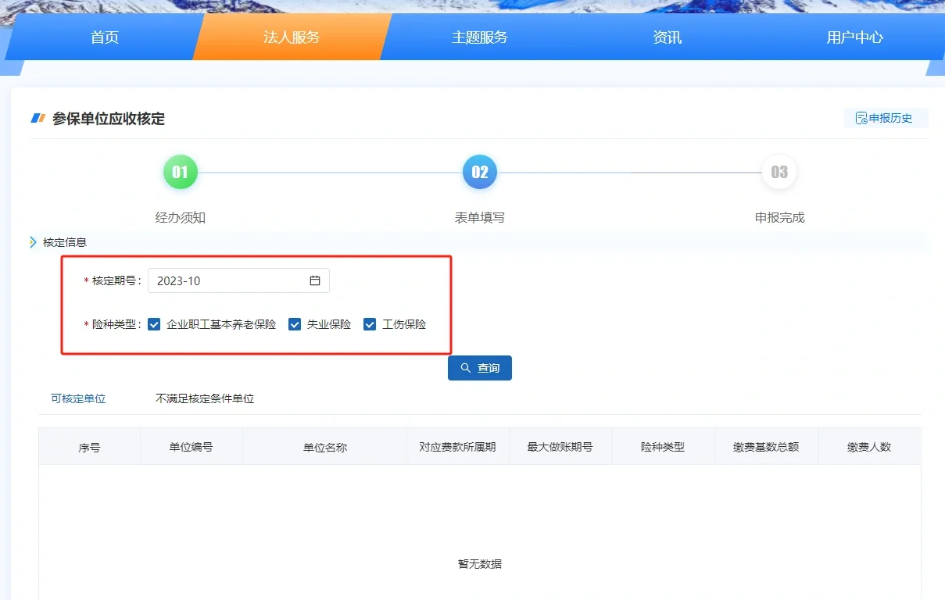Toggle the 工伤保险 checkbox
Image resolution: width=945 pixels, height=600 pixels.
pos(370,324)
